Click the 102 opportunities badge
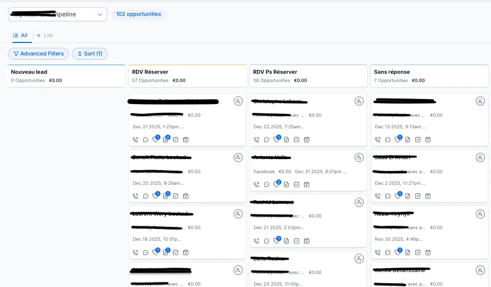This screenshot has height=287, width=491. coord(138,14)
